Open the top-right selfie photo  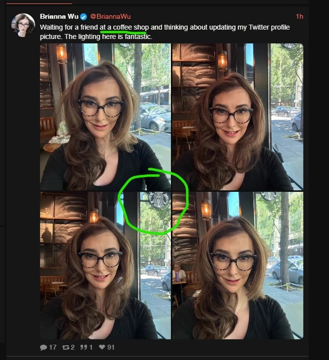pos(238,117)
